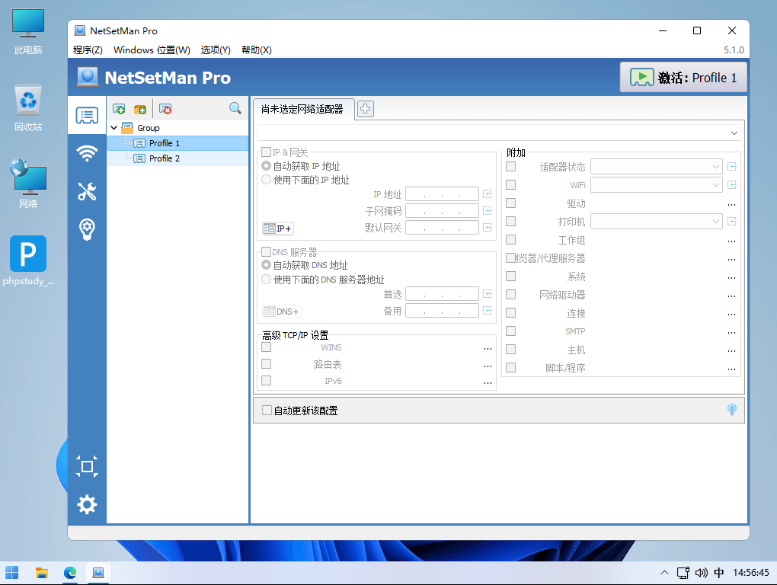Open volume control in system tray

[x=701, y=573]
